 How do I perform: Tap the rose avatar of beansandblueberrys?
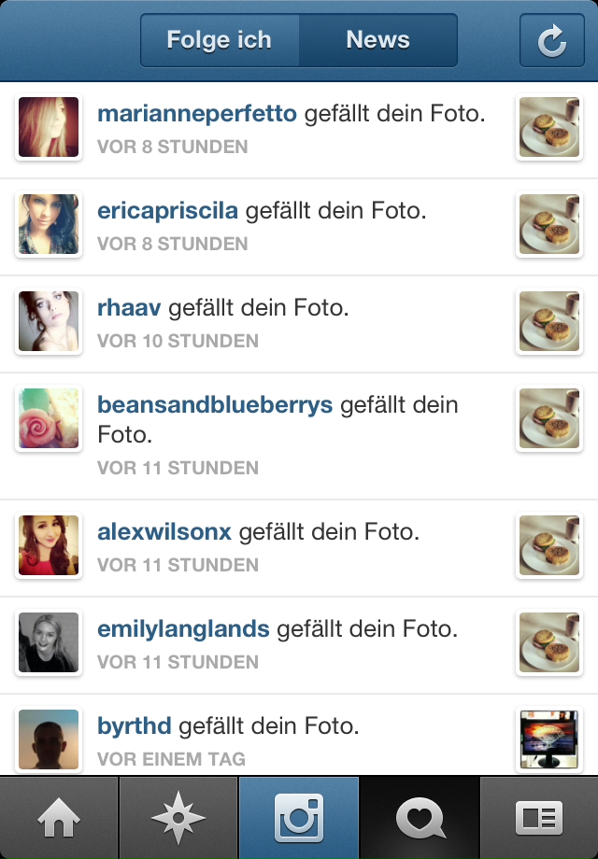point(49,418)
